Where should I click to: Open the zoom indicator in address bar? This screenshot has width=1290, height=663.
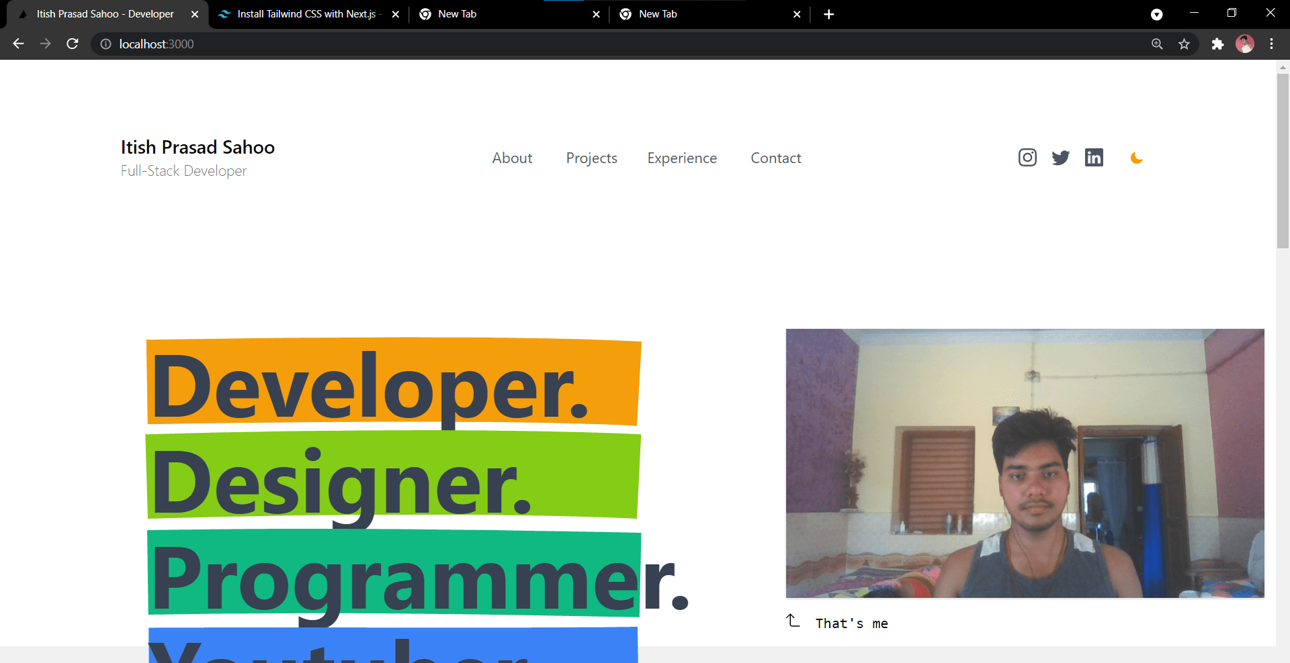pos(1157,44)
